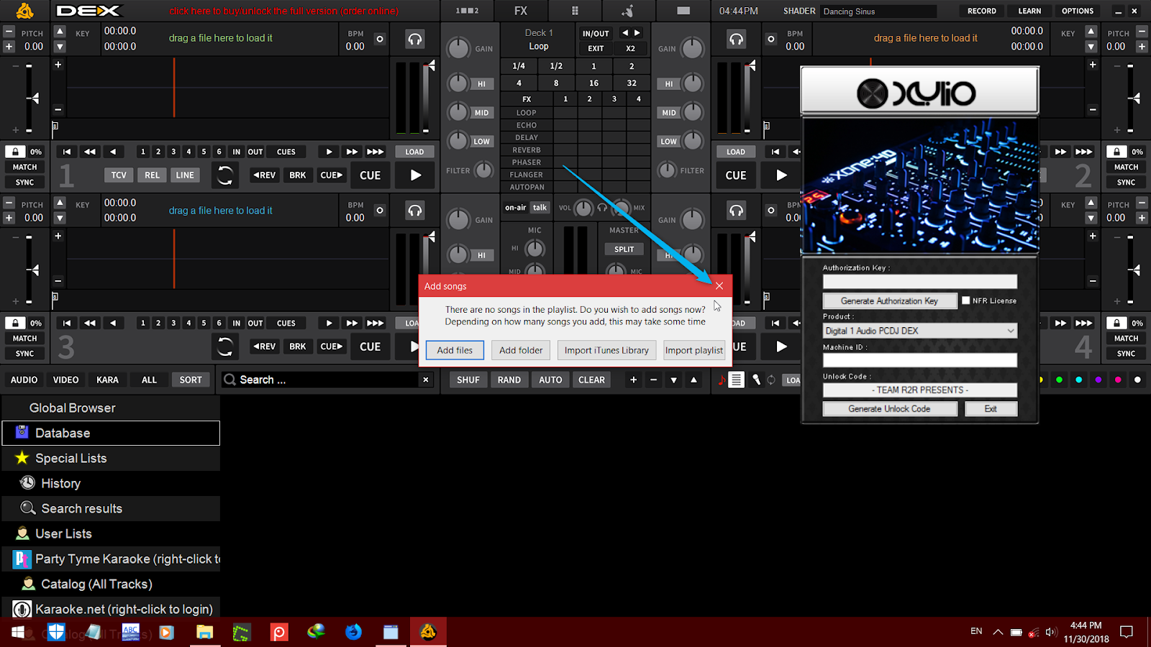
Task: Raise deck 1 key with up arrow
Action: point(60,32)
